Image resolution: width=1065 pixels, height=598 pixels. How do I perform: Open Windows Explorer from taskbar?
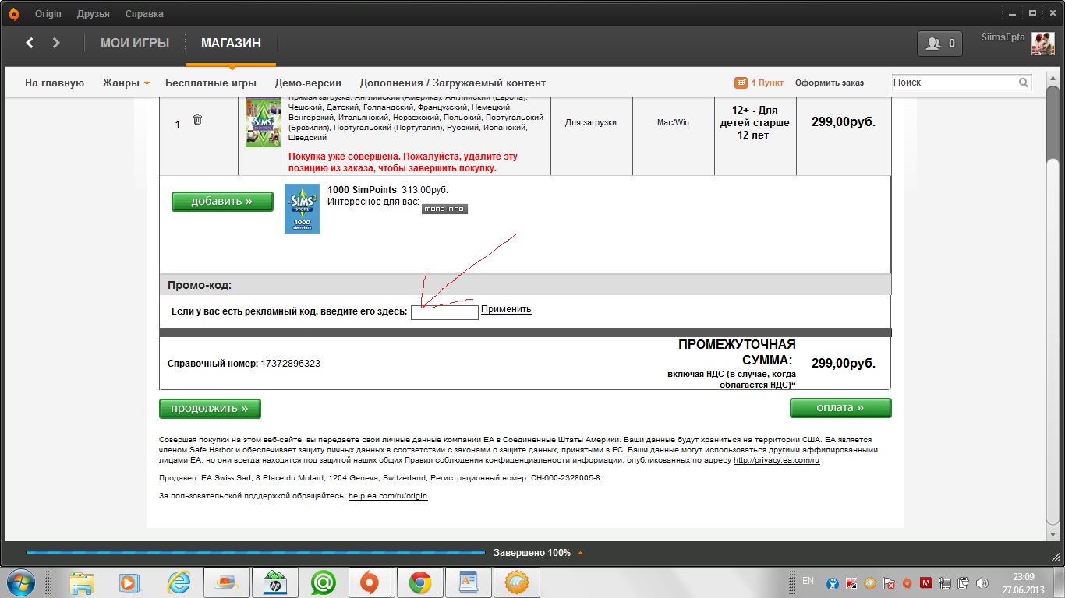tap(82, 582)
